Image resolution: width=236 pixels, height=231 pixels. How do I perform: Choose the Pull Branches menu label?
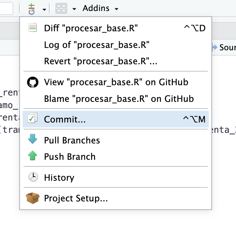pos(72,140)
